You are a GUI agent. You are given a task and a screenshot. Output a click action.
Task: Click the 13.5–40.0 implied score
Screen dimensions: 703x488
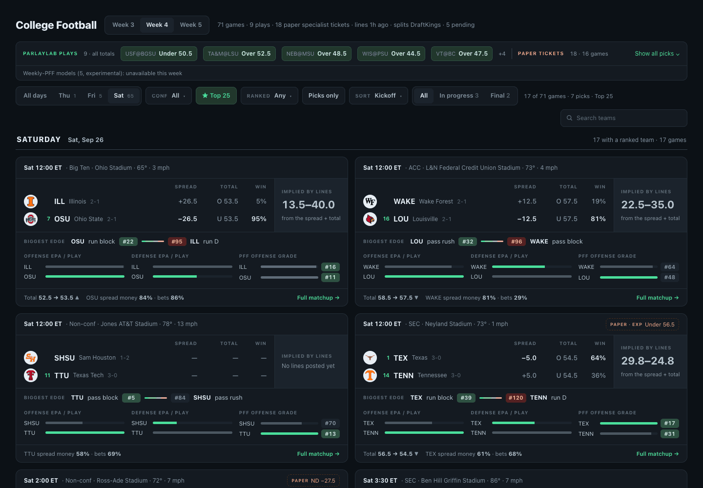click(x=309, y=205)
